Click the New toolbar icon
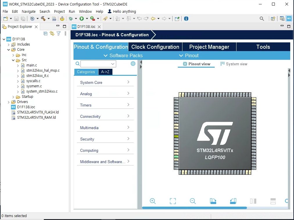The image size is (294, 220). (x=6, y=19)
